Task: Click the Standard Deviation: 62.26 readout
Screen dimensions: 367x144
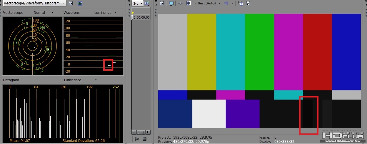Action: (x=84, y=141)
